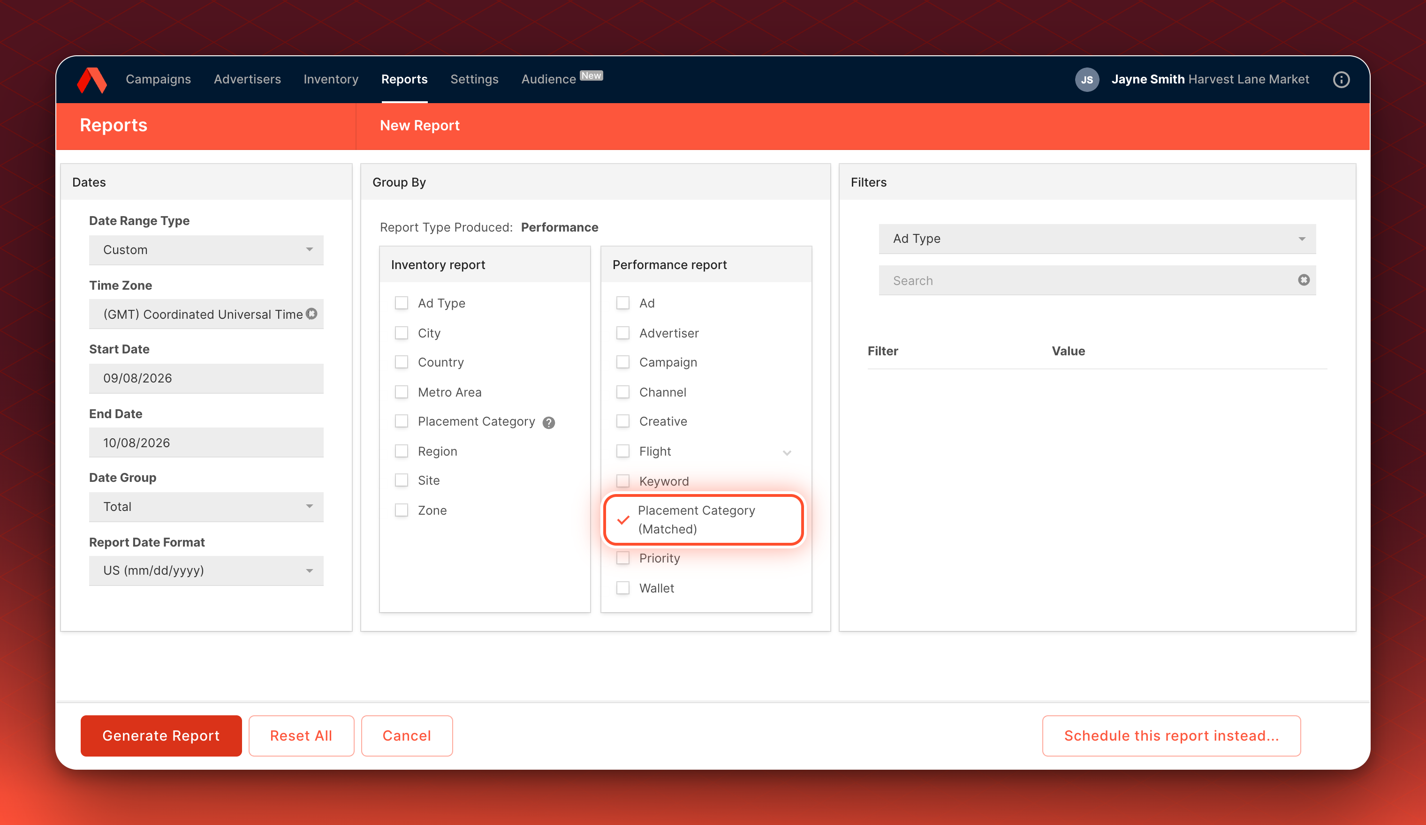This screenshot has height=825, width=1426.
Task: Enable the Keyword checkbox
Action: [622, 481]
